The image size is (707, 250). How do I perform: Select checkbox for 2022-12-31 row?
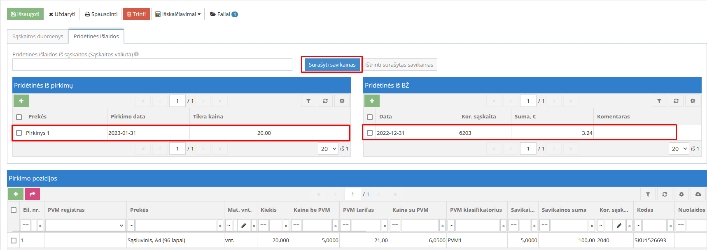370,133
